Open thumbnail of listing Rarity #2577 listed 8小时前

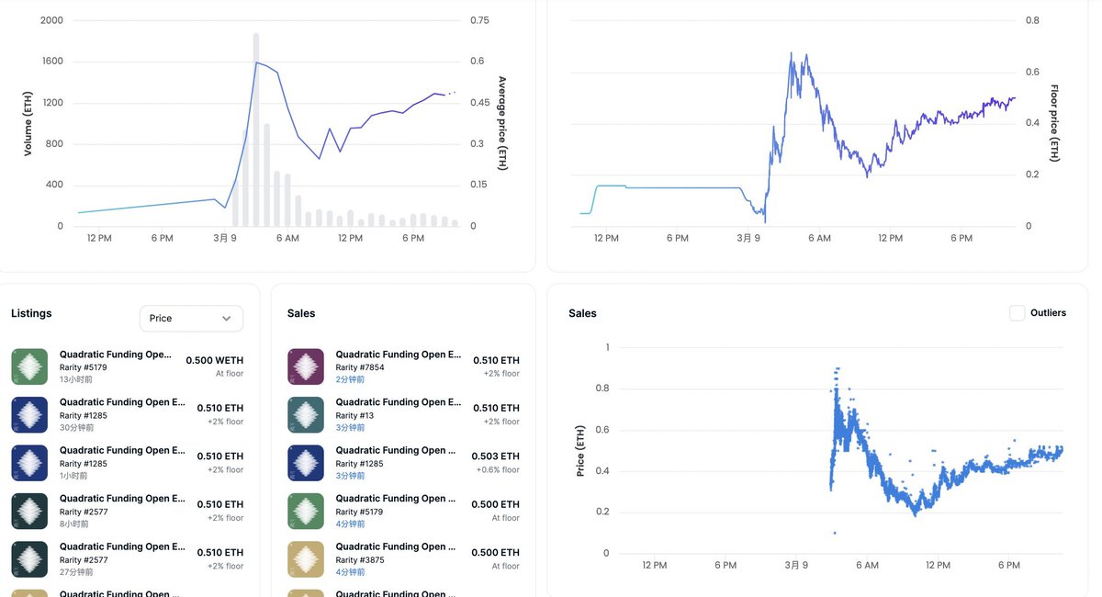[x=29, y=511]
